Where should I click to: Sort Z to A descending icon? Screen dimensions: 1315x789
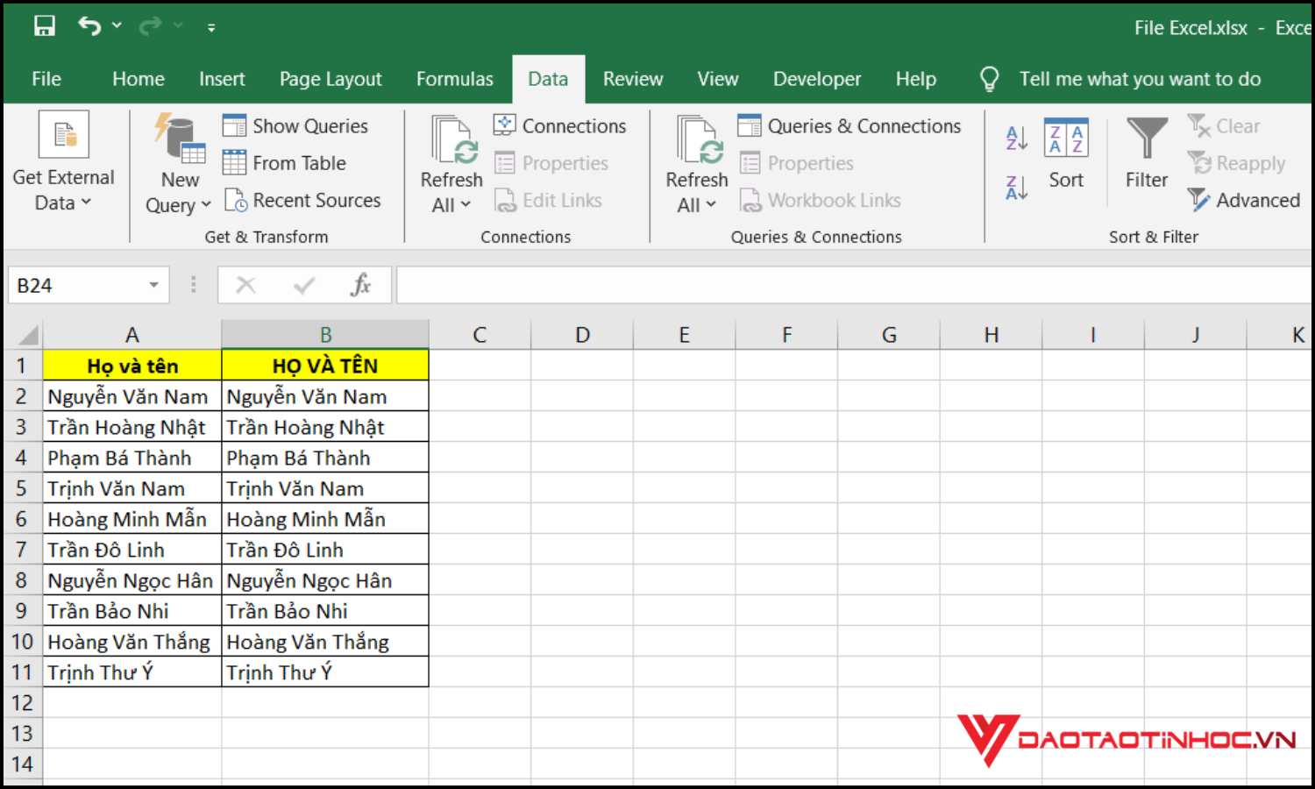point(1016,188)
